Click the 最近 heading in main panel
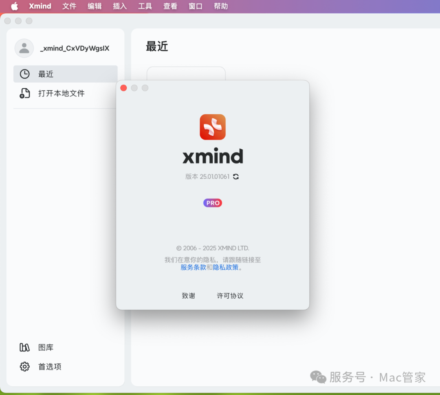 (157, 46)
